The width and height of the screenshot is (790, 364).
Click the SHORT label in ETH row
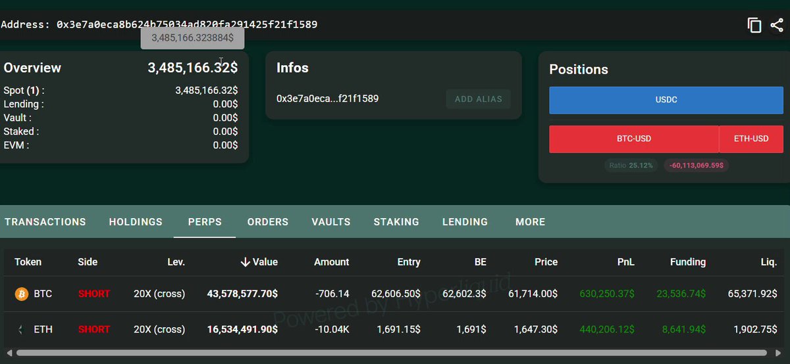[94, 329]
